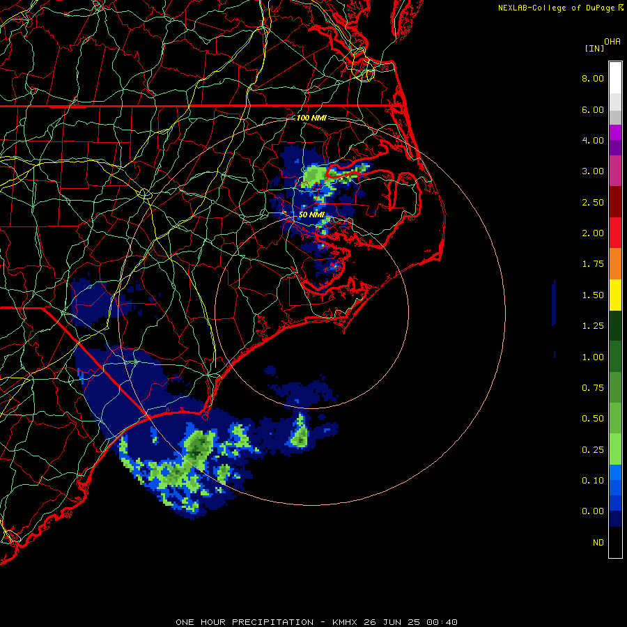Click the 4.00 legend value
The height and width of the screenshot is (627, 627).
click(593, 140)
